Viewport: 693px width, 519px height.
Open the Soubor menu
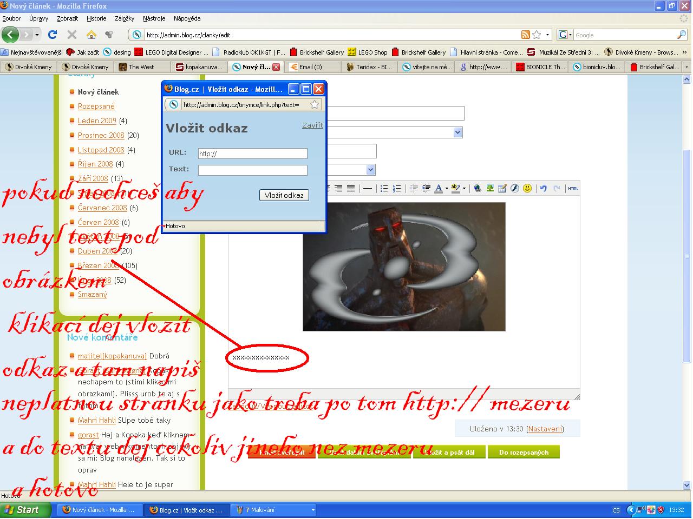point(11,18)
